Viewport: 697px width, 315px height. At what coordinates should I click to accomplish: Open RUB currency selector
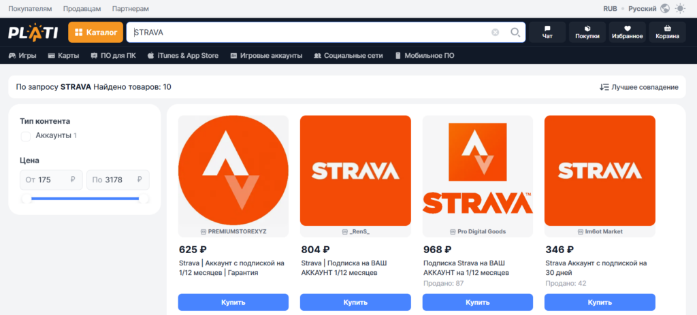click(x=610, y=8)
